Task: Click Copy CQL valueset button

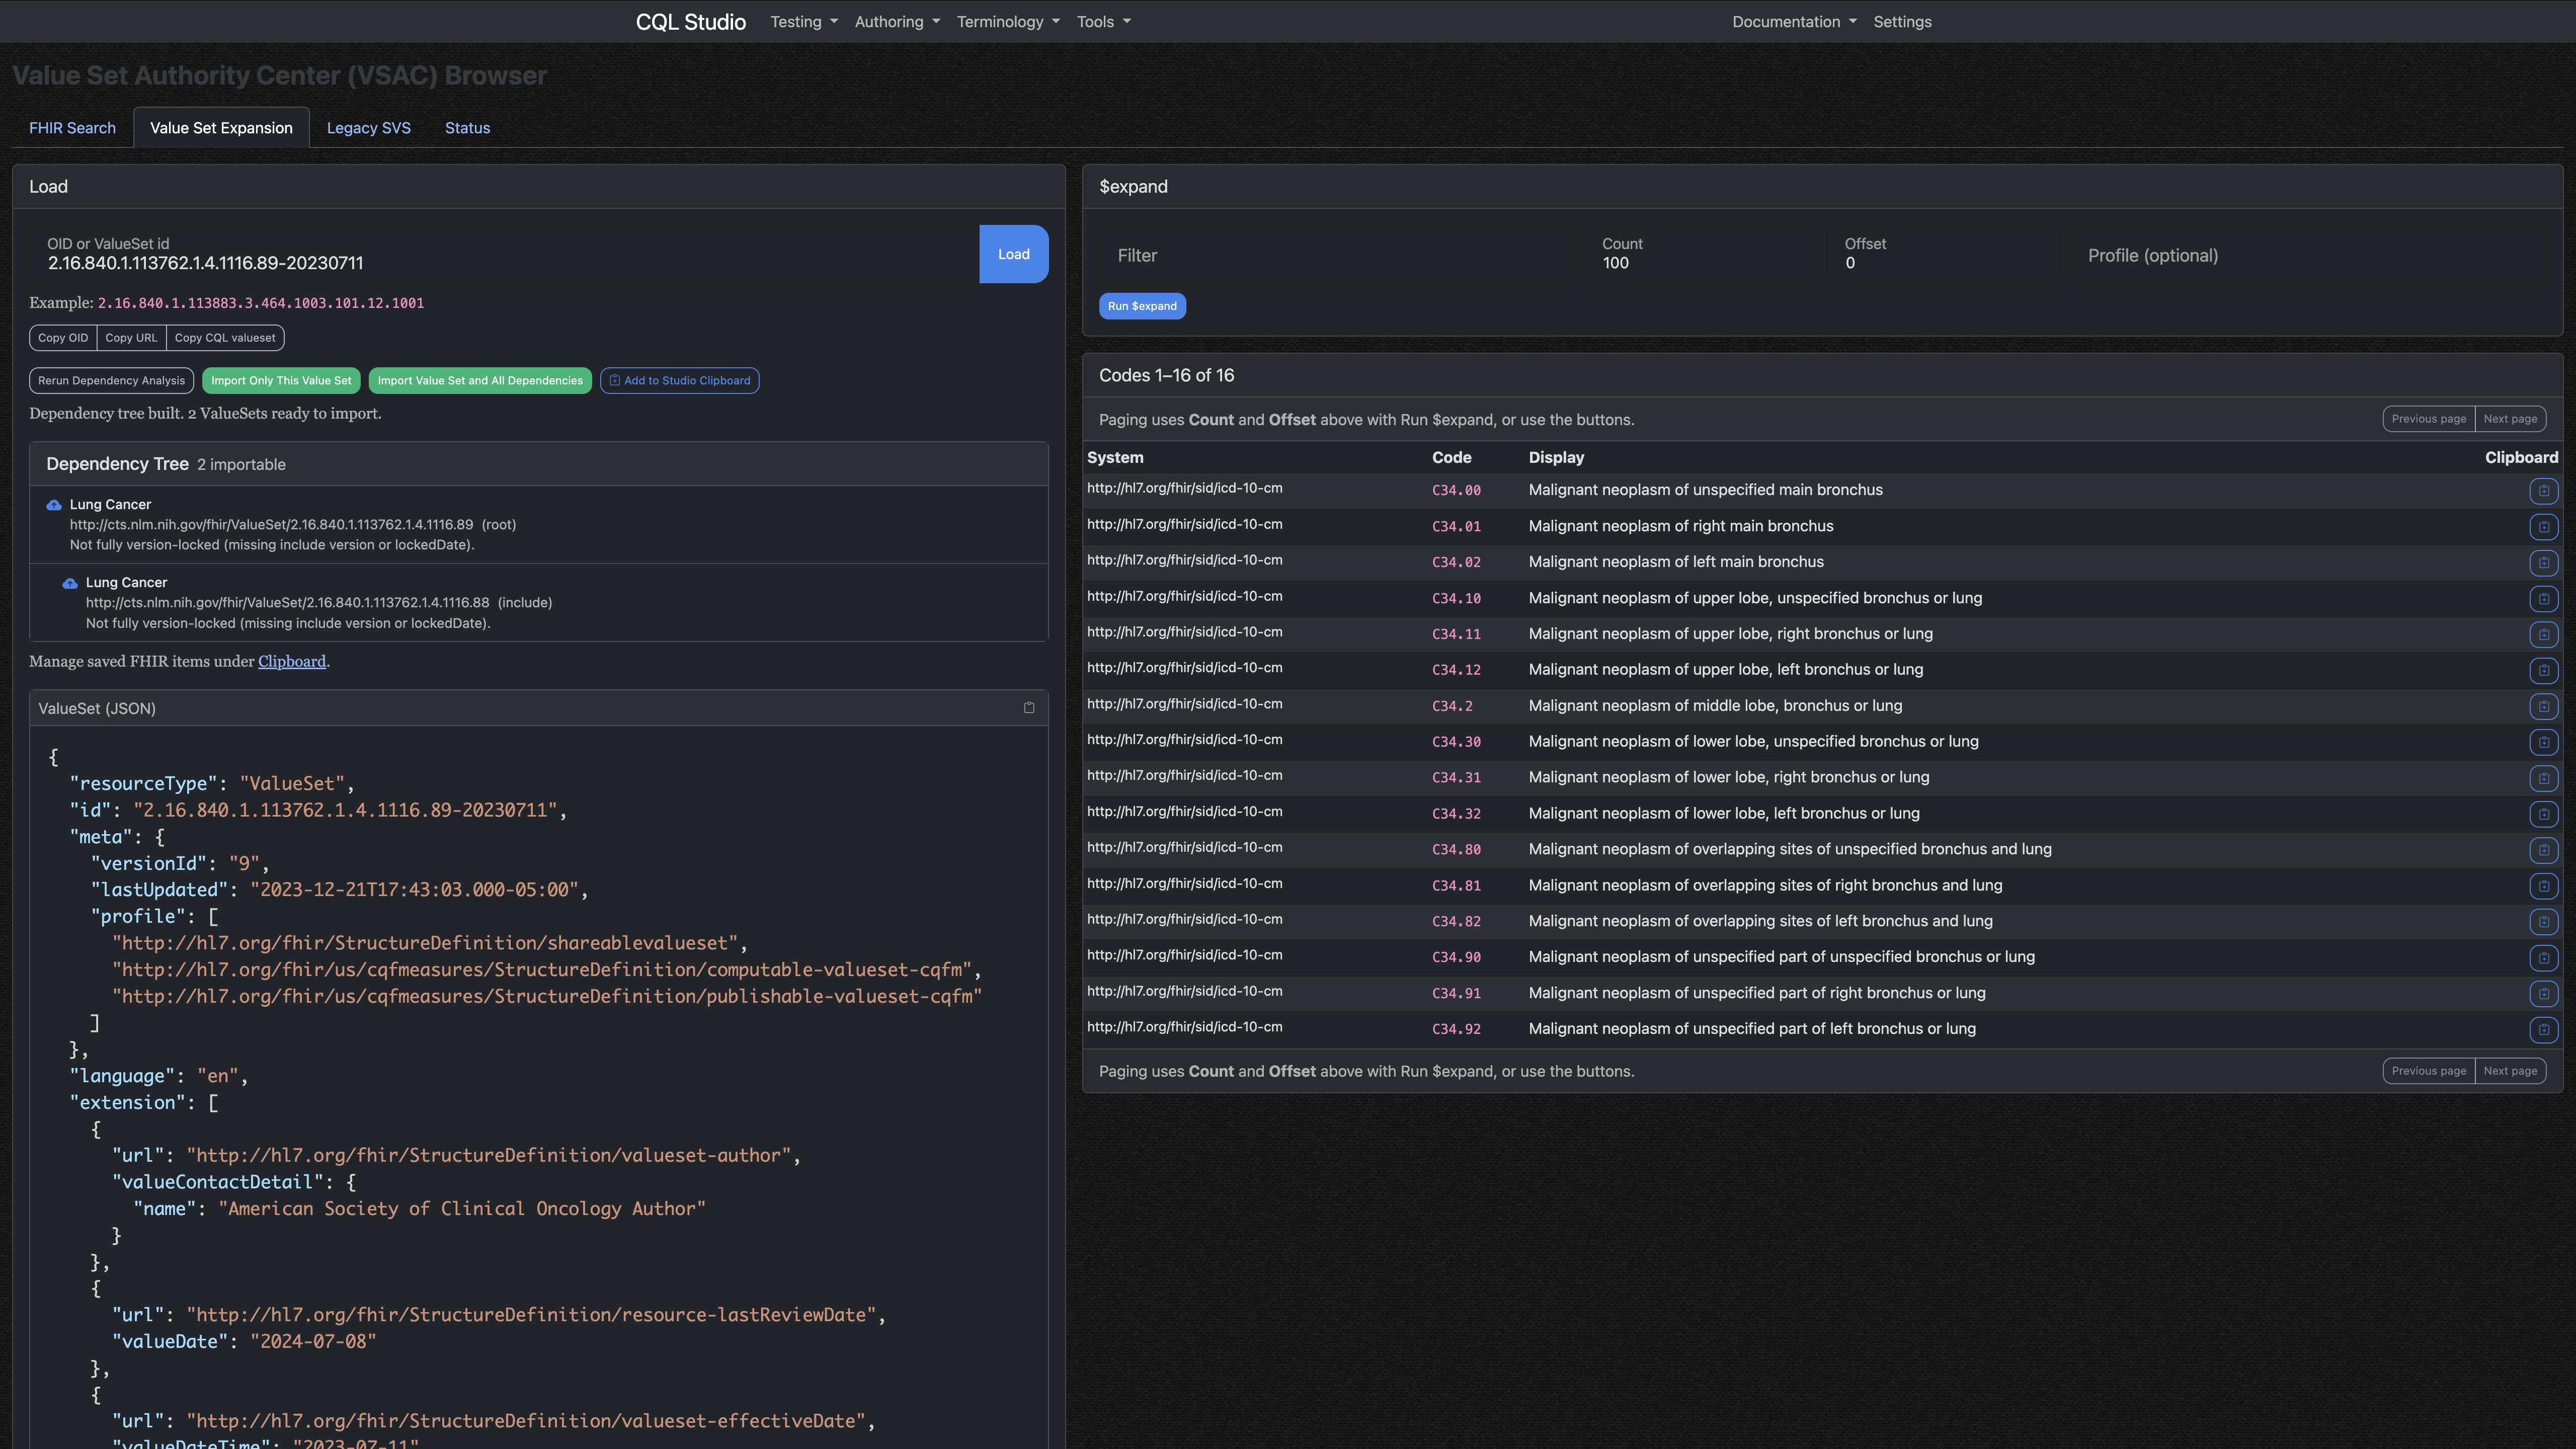Action: point(225,338)
